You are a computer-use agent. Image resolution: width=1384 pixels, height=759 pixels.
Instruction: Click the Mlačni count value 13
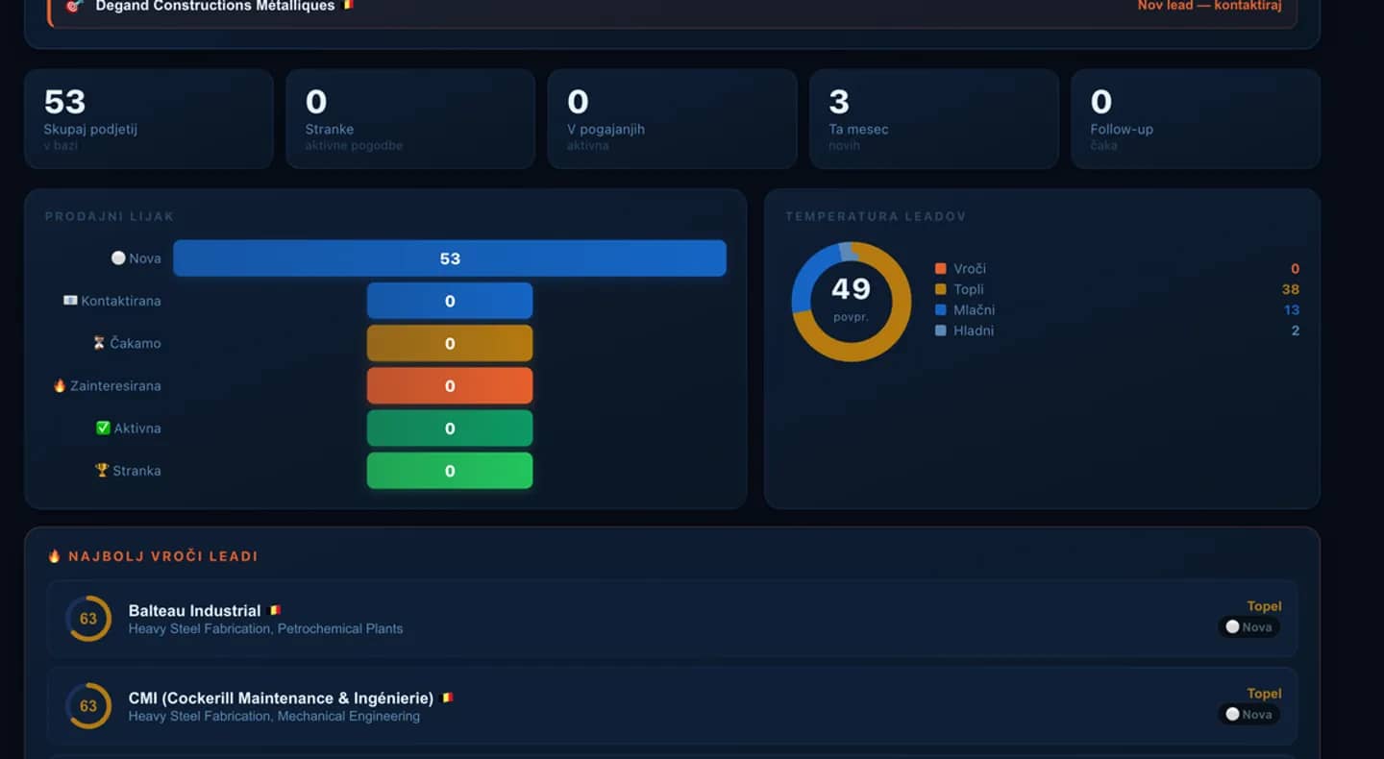click(1292, 310)
